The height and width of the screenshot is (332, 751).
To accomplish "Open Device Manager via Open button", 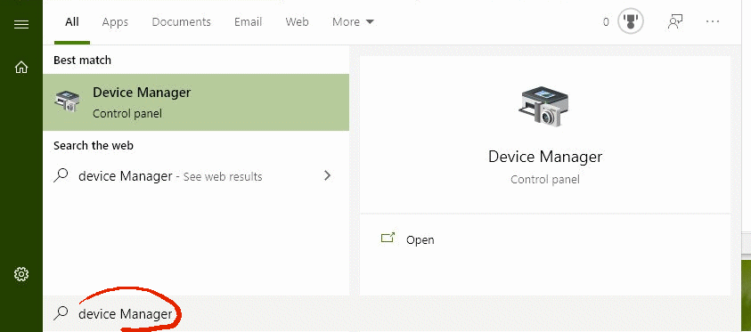I will pyautogui.click(x=408, y=239).
